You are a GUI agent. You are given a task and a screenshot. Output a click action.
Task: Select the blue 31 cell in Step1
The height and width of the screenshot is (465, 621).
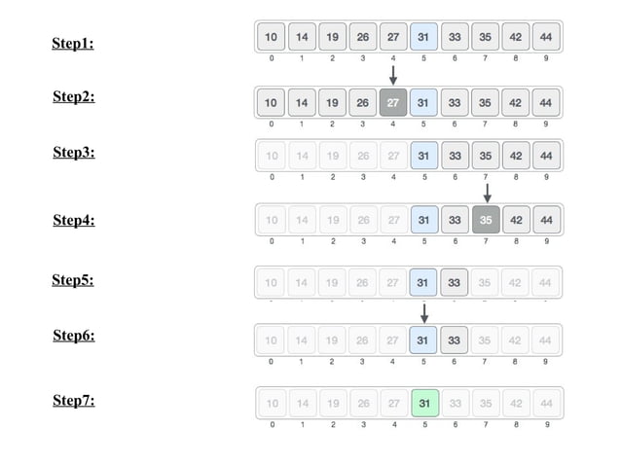[423, 37]
